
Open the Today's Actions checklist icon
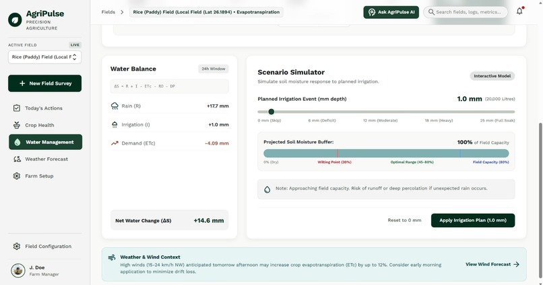click(x=17, y=108)
